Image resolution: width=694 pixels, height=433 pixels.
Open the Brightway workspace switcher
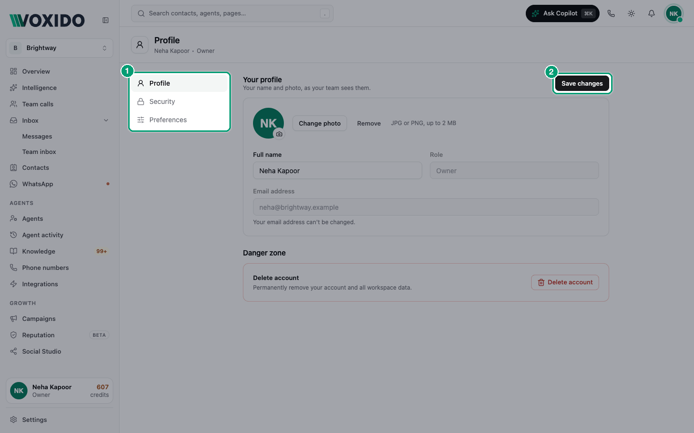(x=59, y=48)
